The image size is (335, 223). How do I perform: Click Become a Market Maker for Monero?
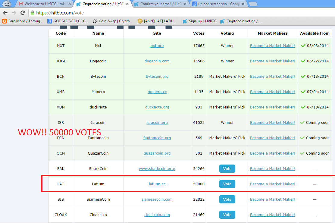pos(273,92)
